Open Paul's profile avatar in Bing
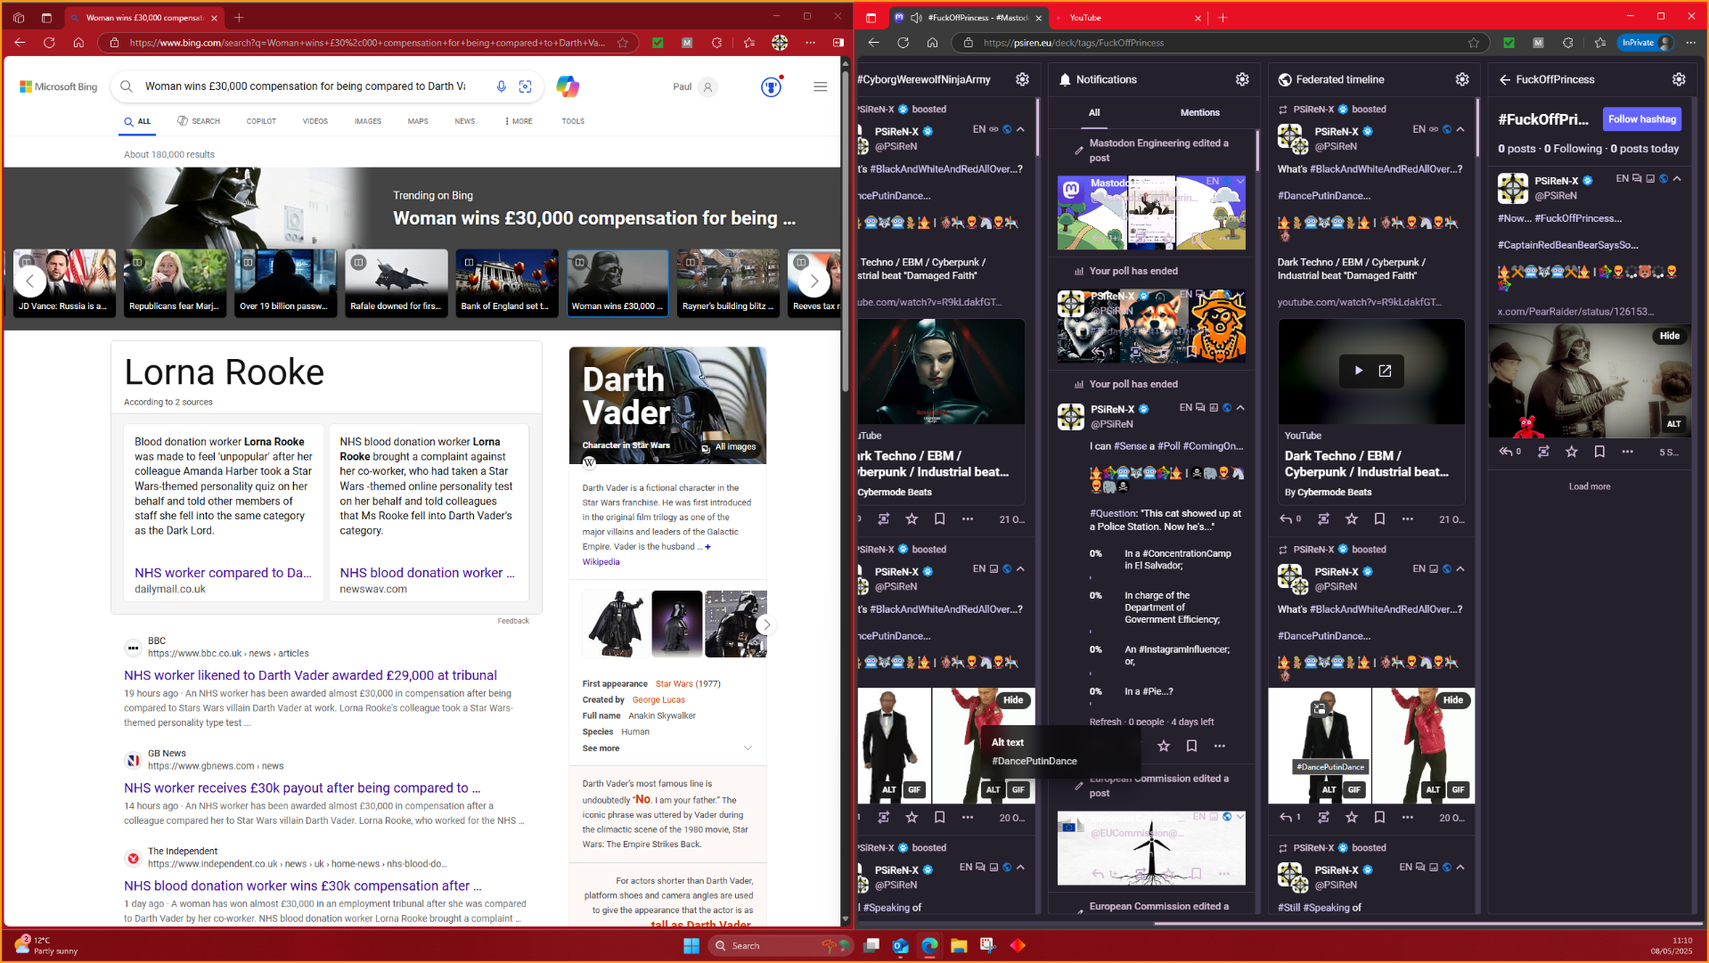This screenshot has height=963, width=1709. tap(707, 86)
